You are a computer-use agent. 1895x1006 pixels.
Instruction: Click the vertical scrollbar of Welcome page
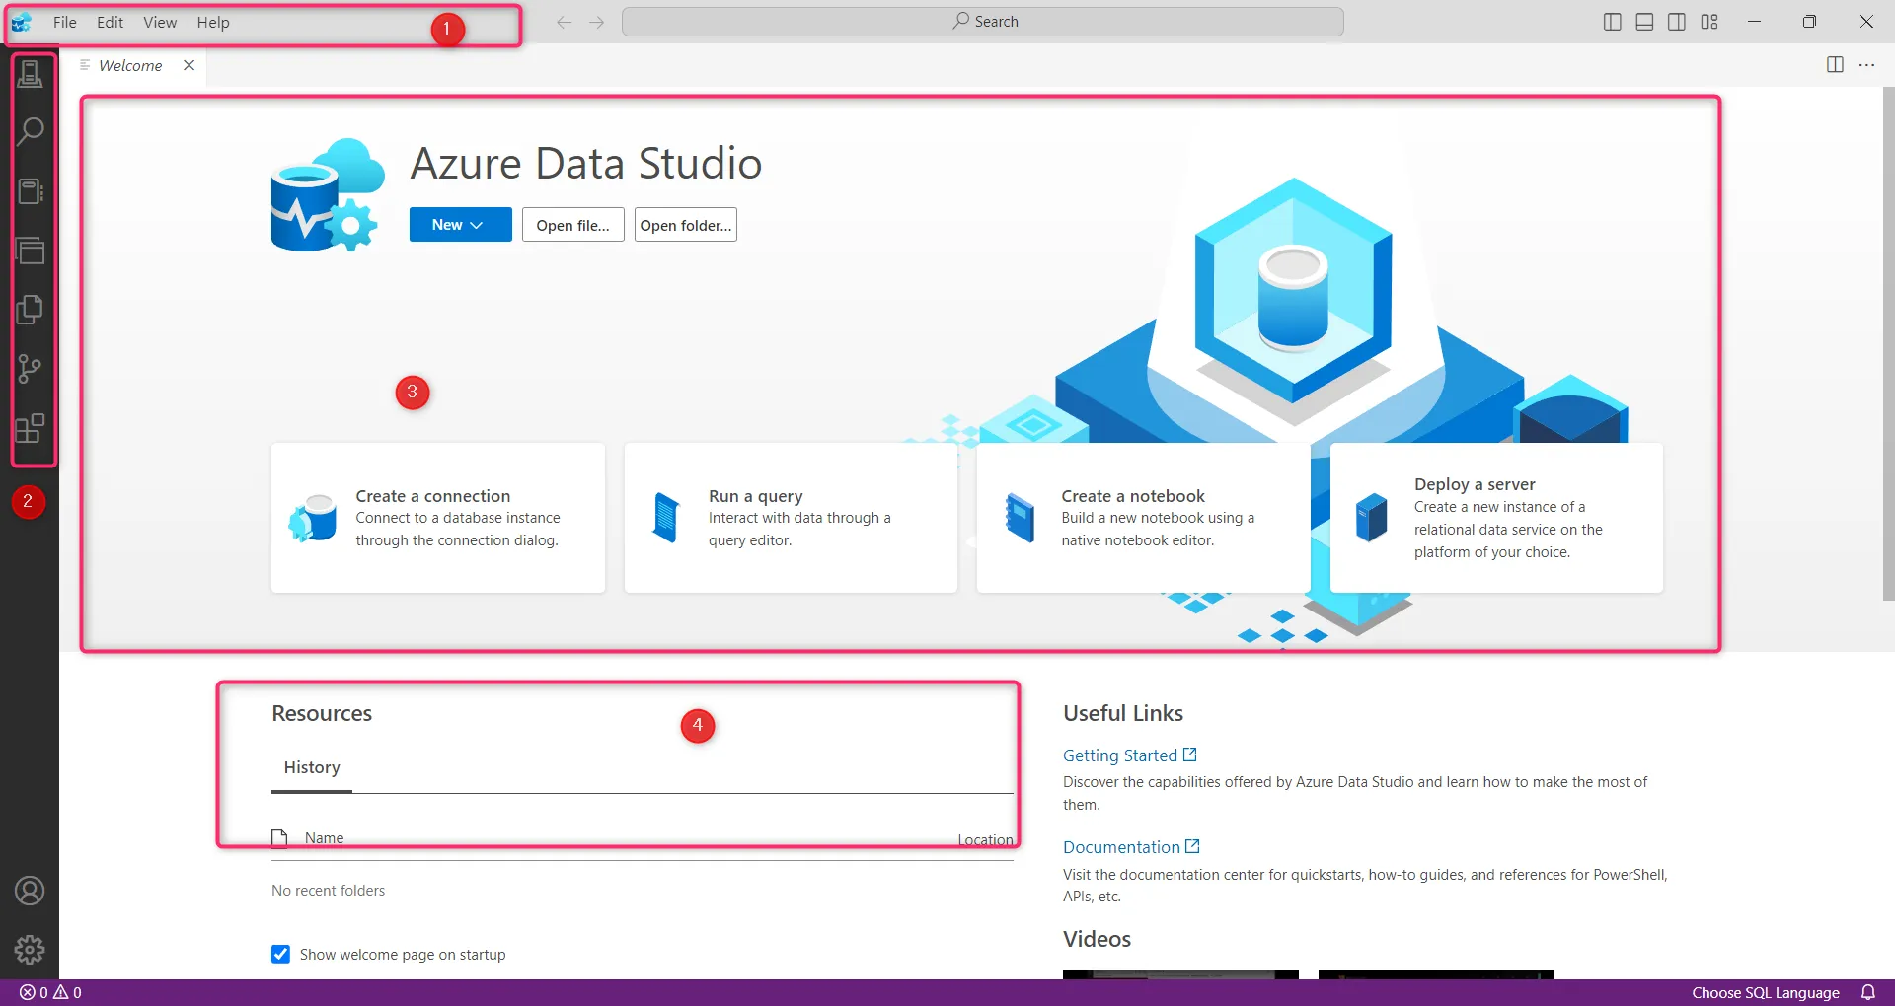click(x=1888, y=343)
